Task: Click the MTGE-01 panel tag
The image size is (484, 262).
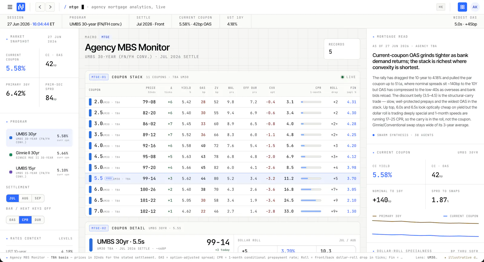Action: click(99, 77)
